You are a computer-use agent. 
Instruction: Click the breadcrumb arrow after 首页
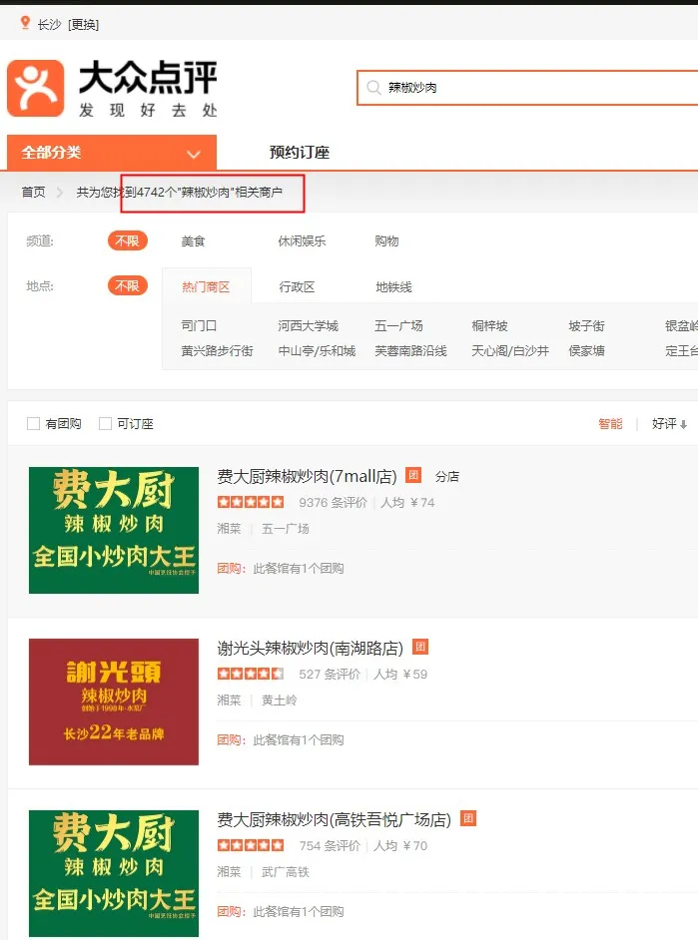click(x=59, y=192)
